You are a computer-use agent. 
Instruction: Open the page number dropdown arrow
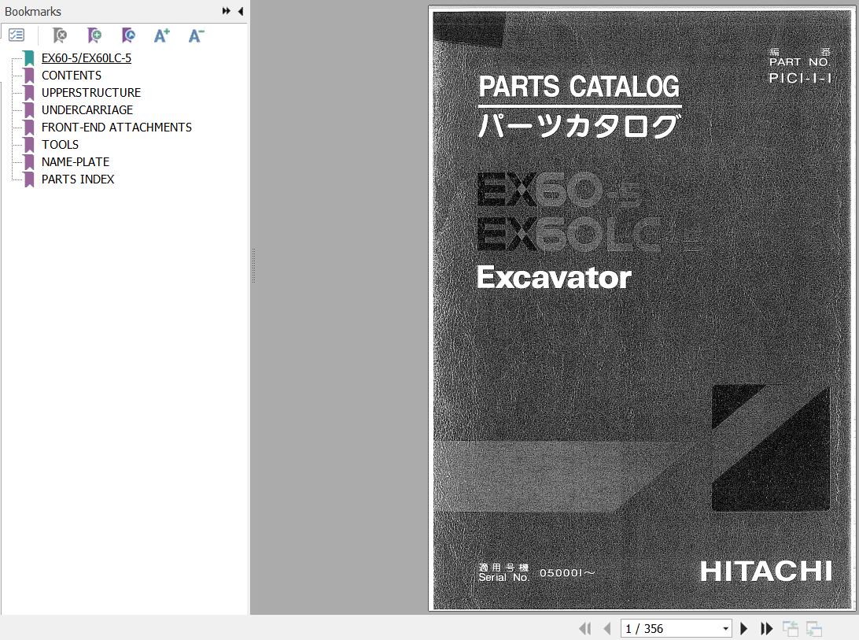click(x=726, y=628)
